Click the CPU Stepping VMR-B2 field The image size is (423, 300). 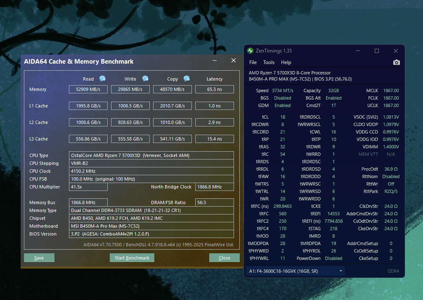click(151, 163)
